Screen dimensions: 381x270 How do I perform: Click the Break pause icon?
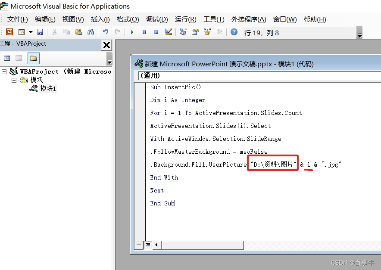pyautogui.click(x=144, y=32)
